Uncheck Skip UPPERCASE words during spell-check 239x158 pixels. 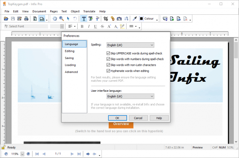click(x=108, y=53)
